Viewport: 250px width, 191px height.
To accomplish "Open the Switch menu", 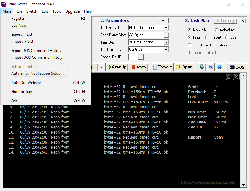I will pos(32,11).
